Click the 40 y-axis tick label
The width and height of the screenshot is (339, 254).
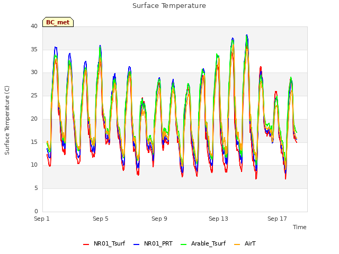(x=34, y=26)
